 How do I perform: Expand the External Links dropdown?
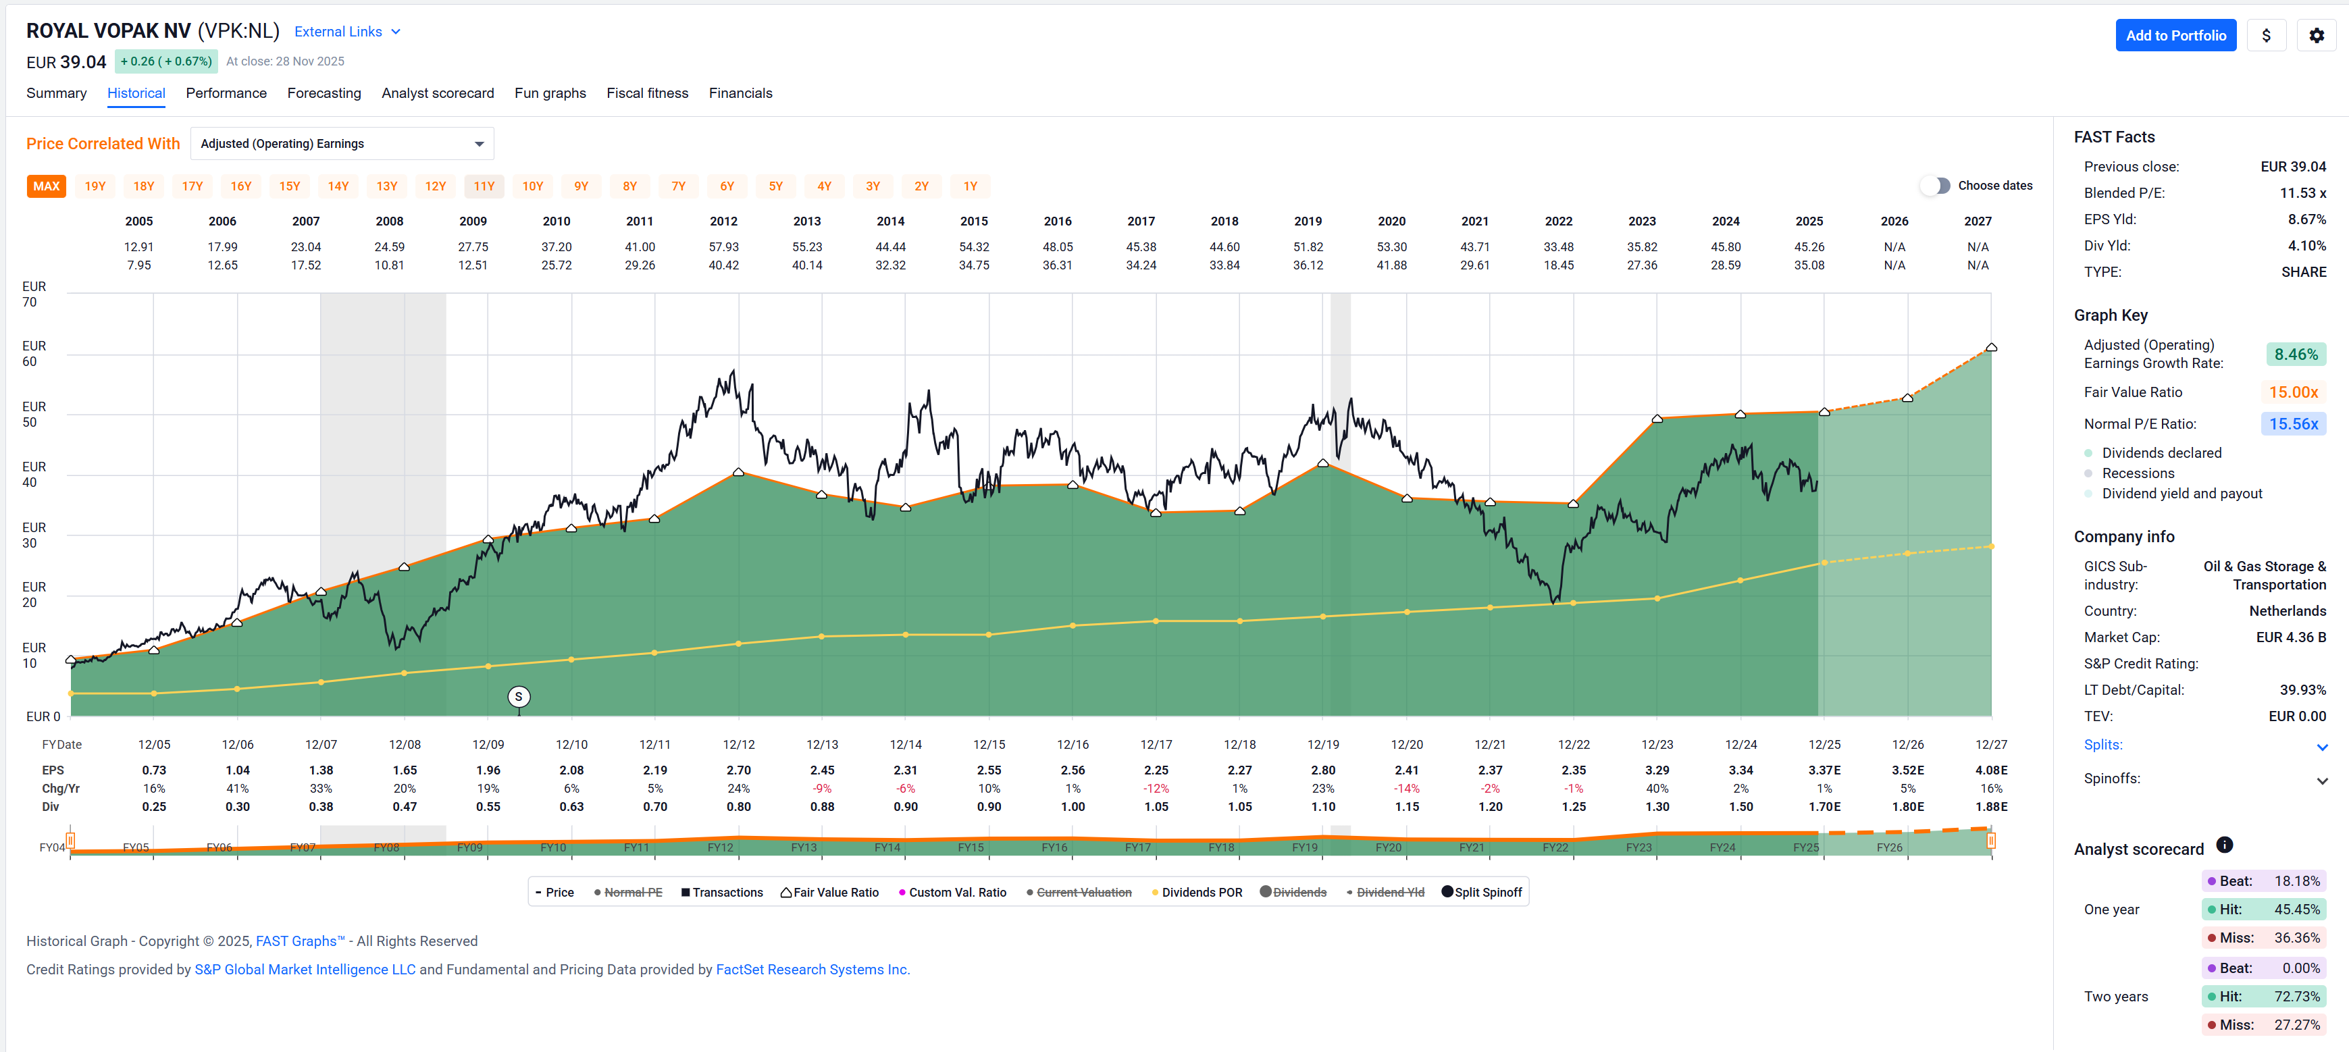click(346, 32)
